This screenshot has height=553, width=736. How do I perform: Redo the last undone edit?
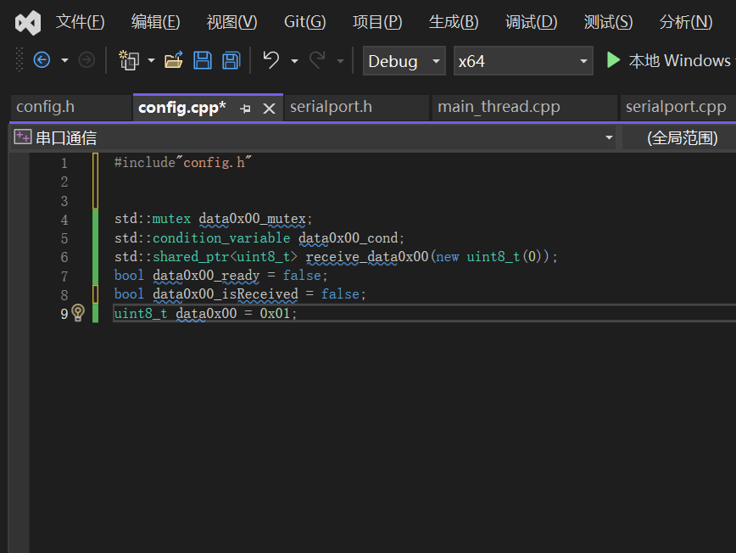pos(317,60)
